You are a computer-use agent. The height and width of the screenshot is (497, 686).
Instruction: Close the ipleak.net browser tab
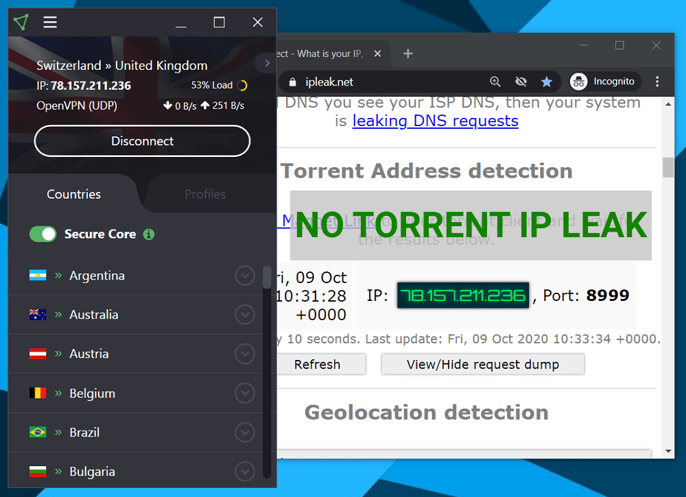pos(377,53)
